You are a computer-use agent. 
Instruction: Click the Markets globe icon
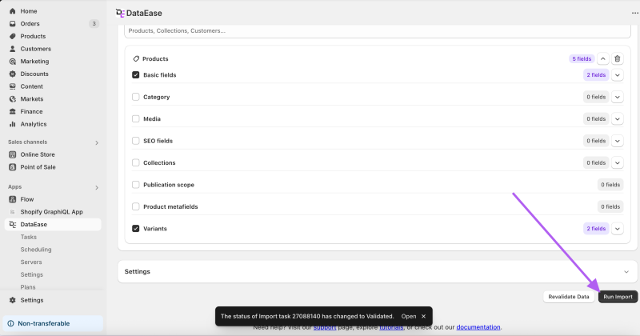13,98
